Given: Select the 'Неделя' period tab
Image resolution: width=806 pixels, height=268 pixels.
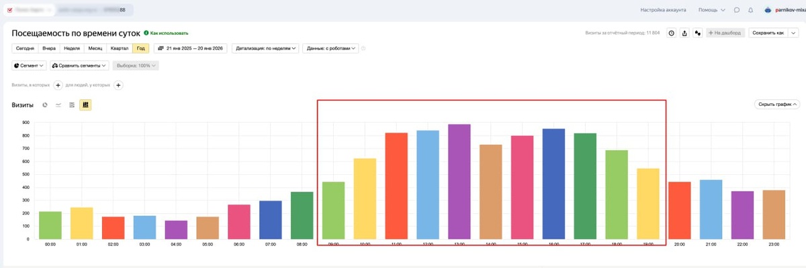Looking at the screenshot, I should click(72, 48).
